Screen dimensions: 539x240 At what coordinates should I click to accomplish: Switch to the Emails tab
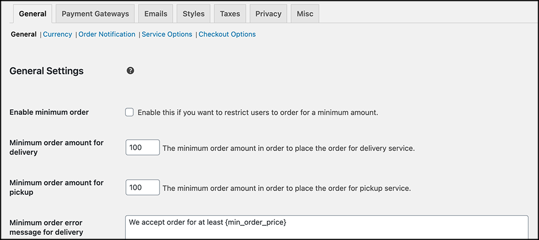[x=156, y=14]
